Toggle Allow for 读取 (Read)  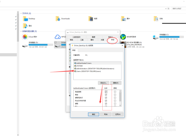pyautogui.click(x=106, y=104)
